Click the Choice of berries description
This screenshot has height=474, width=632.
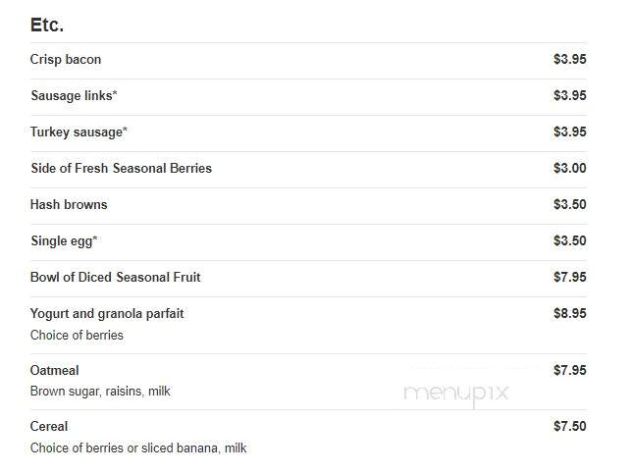coord(77,335)
